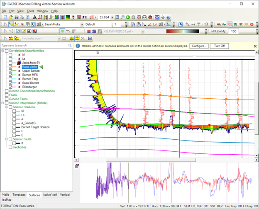The height and width of the screenshot is (209, 259).
Task: Uncheck the Basal Atoka surface checkbox
Action: pyautogui.click(x=10, y=67)
